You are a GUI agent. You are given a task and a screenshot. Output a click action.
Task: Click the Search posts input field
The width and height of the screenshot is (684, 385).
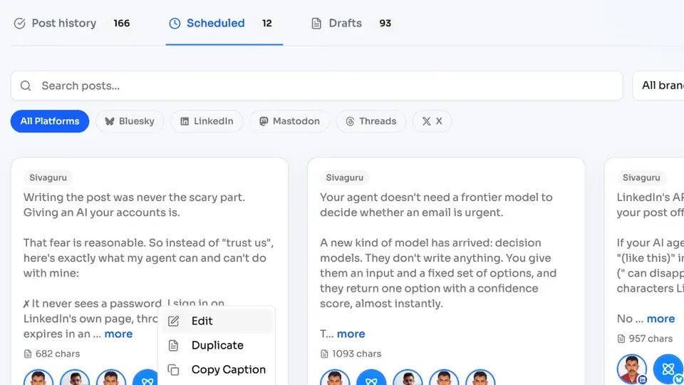[x=316, y=86]
